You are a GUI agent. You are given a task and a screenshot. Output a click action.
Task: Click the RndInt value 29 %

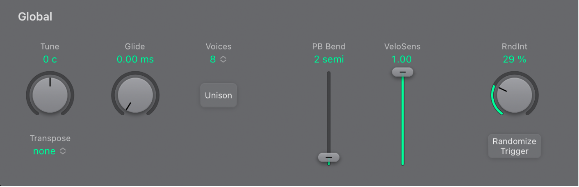click(514, 59)
